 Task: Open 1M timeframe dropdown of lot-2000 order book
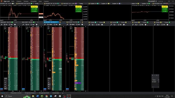[x=78, y=24]
